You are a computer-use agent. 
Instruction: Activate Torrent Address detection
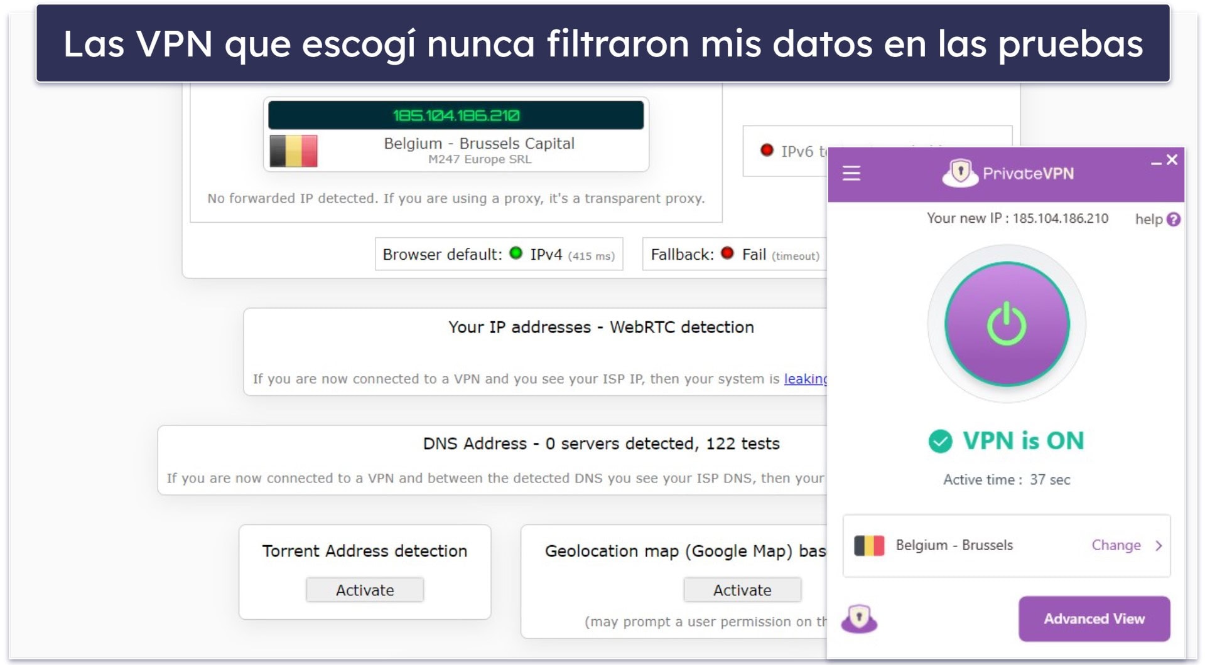click(x=364, y=590)
